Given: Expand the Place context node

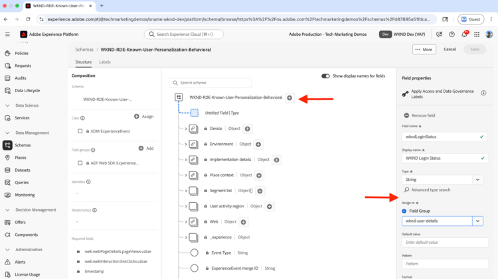Looking at the screenshot, I should pyautogui.click(x=186, y=176).
